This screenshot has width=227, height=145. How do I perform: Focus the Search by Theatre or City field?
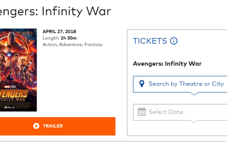tap(180, 84)
